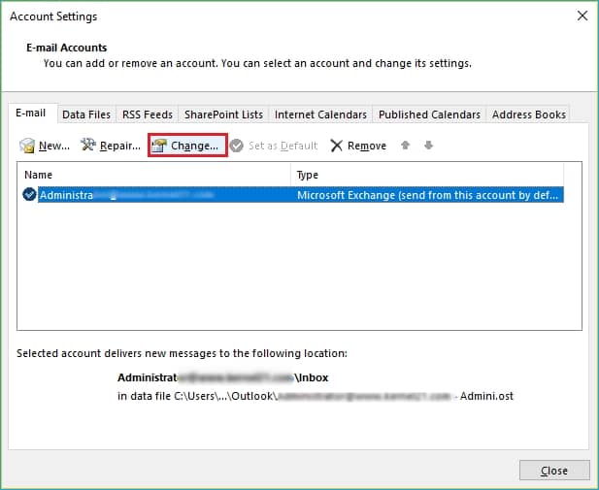This screenshot has width=599, height=490.
Task: Select the Administra account row
Action: coord(293,195)
